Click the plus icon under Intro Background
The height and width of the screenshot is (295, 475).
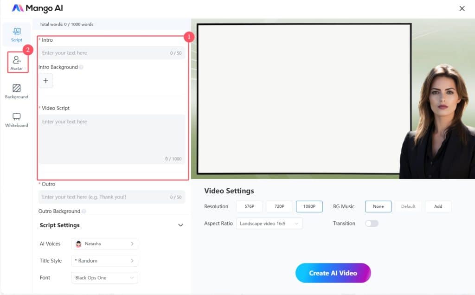click(45, 81)
